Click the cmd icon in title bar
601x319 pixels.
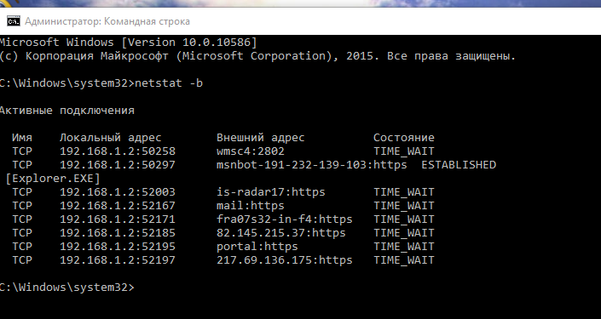click(x=14, y=21)
